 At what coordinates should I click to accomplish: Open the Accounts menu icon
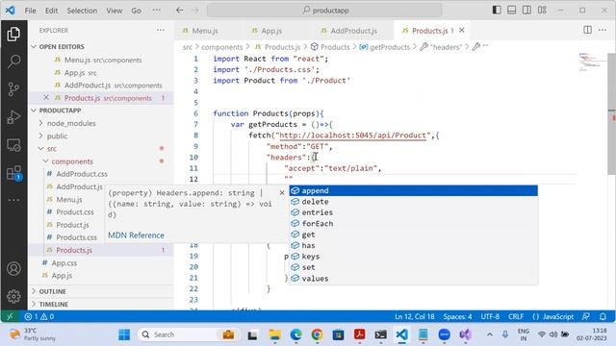[x=13, y=269]
